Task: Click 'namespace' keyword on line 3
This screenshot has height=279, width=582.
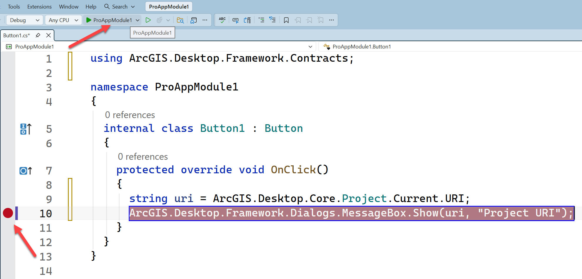Action: (119, 87)
